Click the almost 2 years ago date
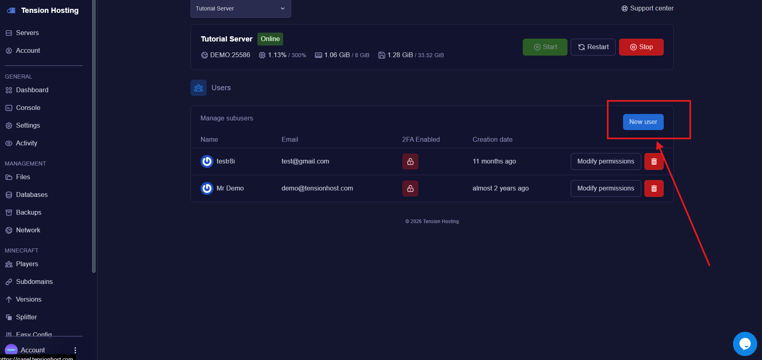 click(501, 188)
